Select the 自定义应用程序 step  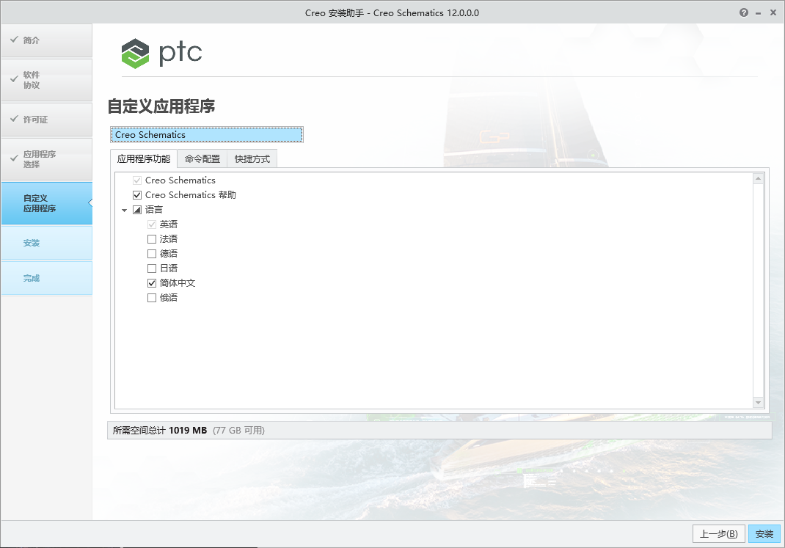pos(46,203)
